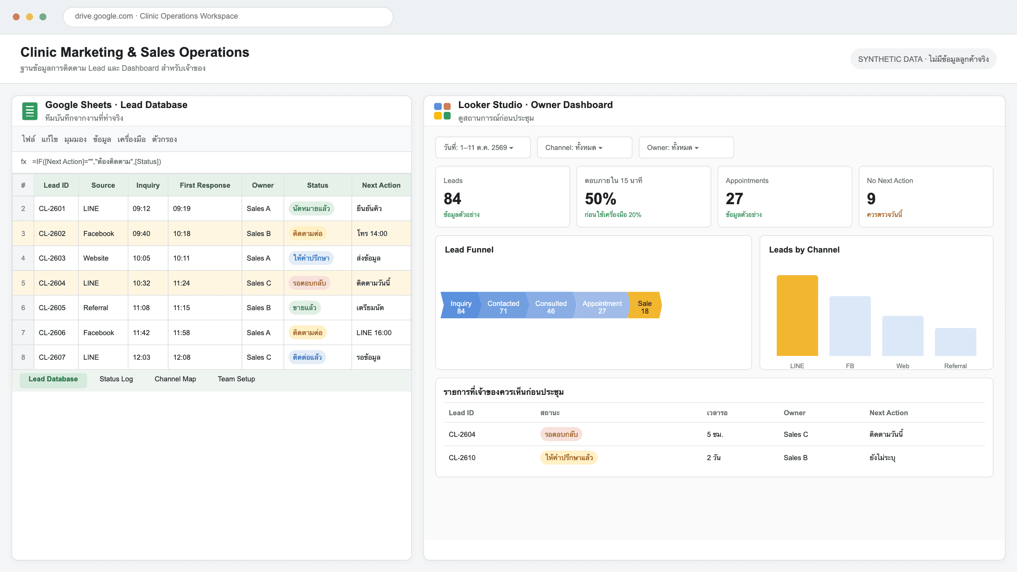
Task: Click the Appointment 27 funnel stage
Action: [602, 305]
